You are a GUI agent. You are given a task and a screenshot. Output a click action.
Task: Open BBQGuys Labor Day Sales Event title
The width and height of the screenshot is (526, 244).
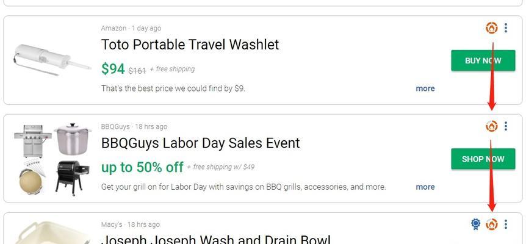(x=200, y=143)
